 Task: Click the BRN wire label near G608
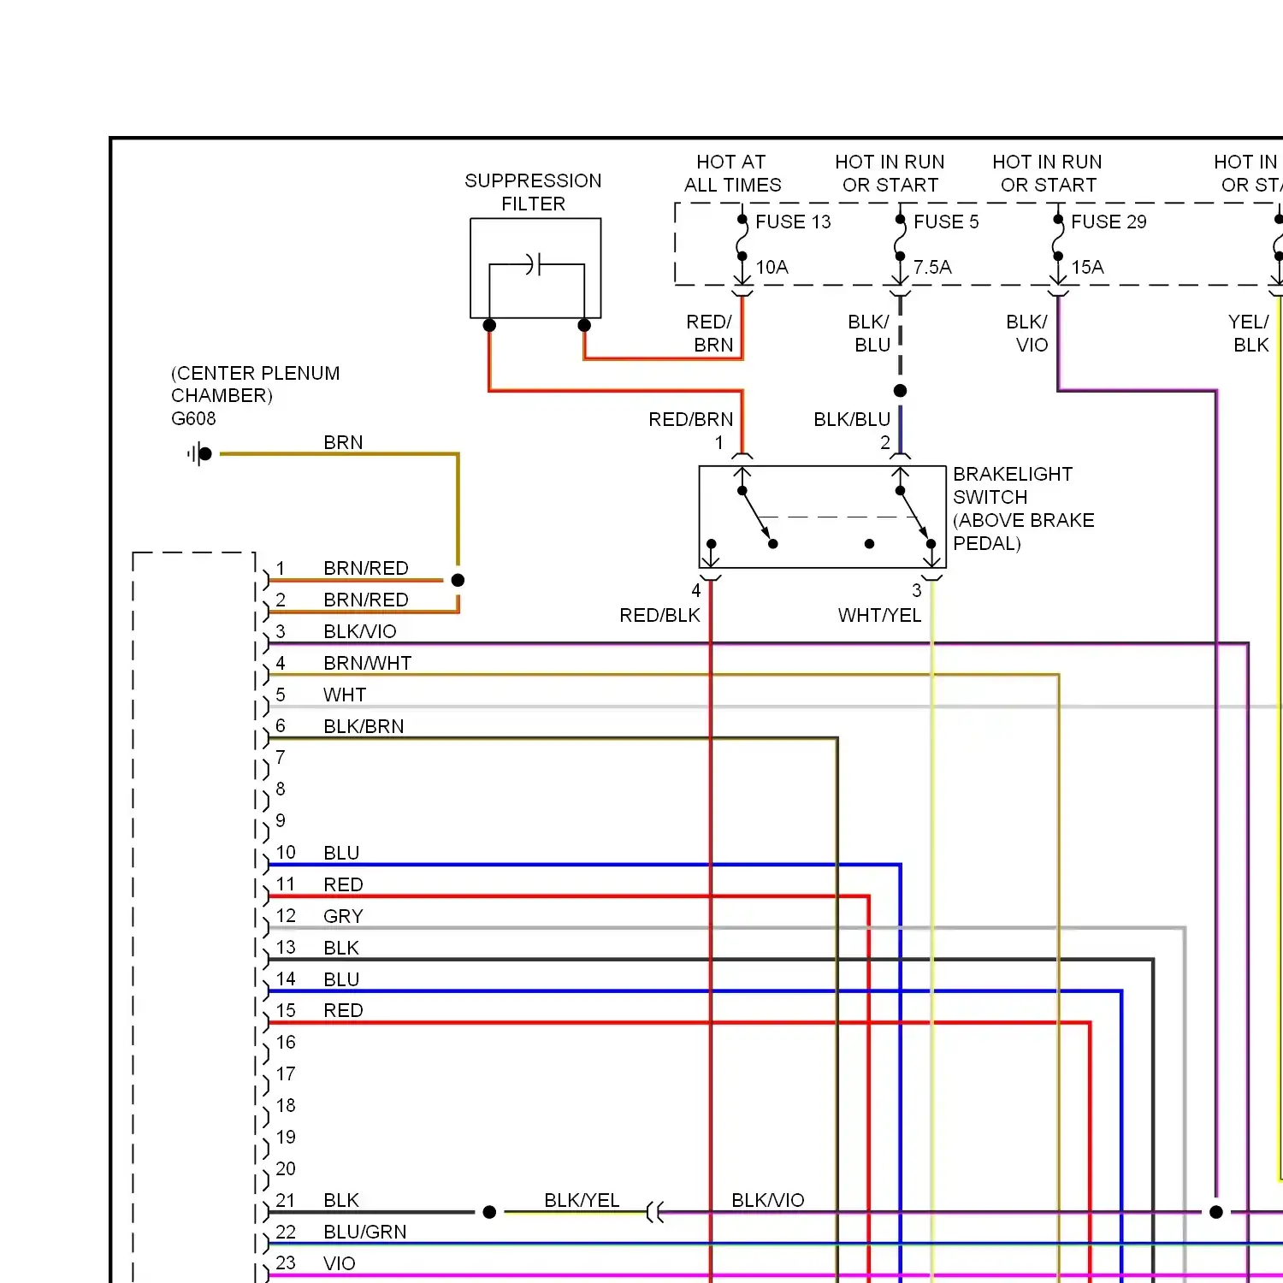tap(343, 442)
